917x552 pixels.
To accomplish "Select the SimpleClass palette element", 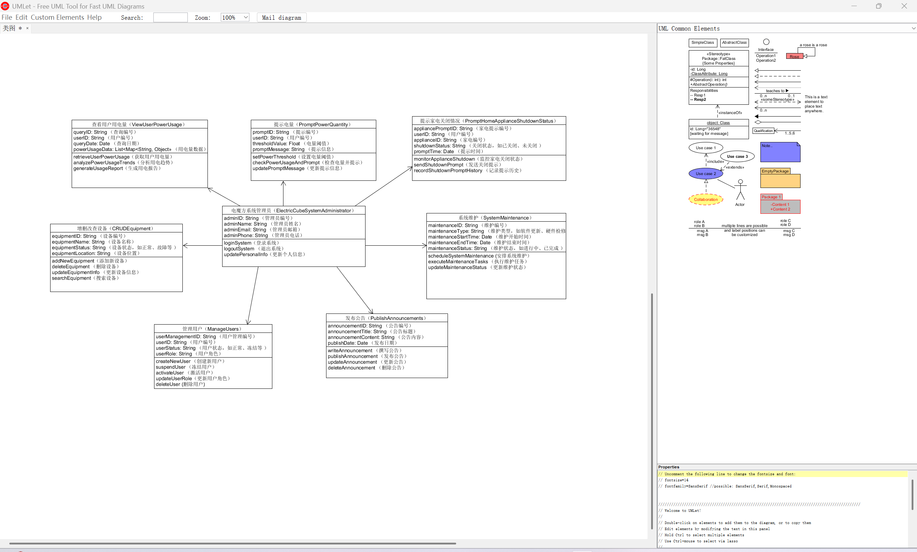I will [x=703, y=43].
